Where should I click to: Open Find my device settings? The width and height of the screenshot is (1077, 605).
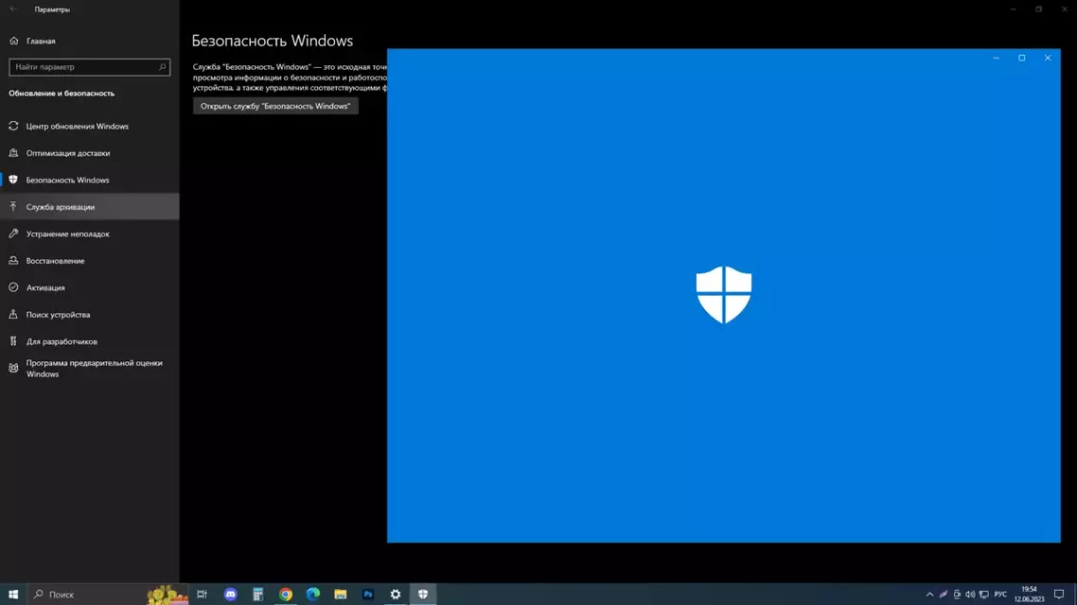pos(58,315)
